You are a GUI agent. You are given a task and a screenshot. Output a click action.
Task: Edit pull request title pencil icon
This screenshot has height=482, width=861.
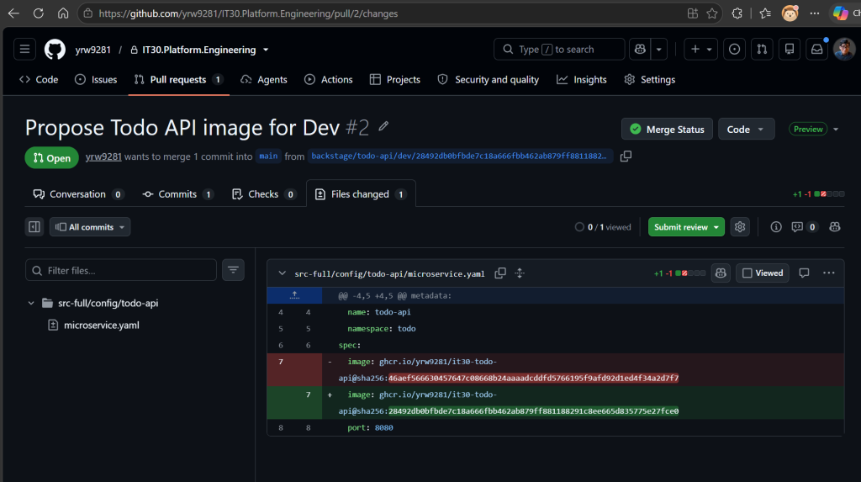point(383,127)
